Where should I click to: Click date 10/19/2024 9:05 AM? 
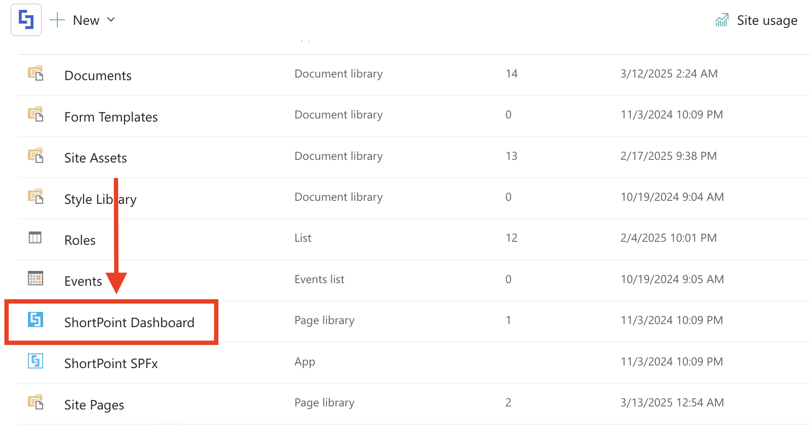(x=672, y=279)
